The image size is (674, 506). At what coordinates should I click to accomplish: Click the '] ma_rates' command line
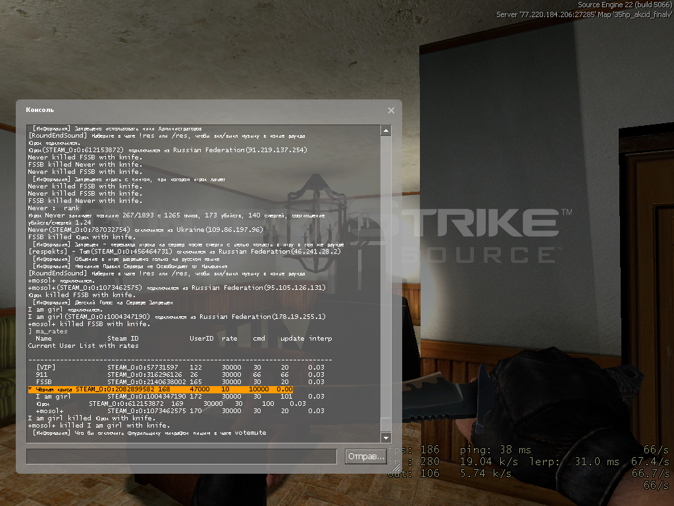(47, 331)
